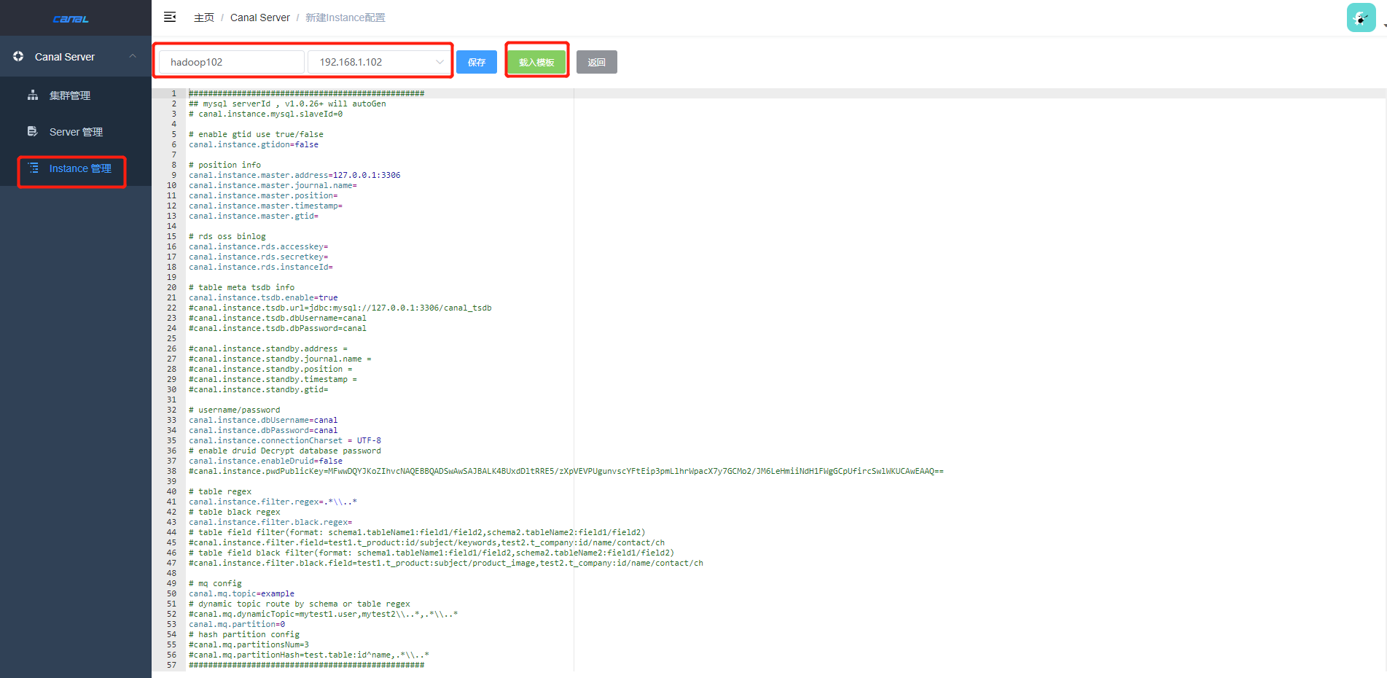1387x678 pixels.
Task: Load template with 载入模板 button
Action: (x=536, y=62)
